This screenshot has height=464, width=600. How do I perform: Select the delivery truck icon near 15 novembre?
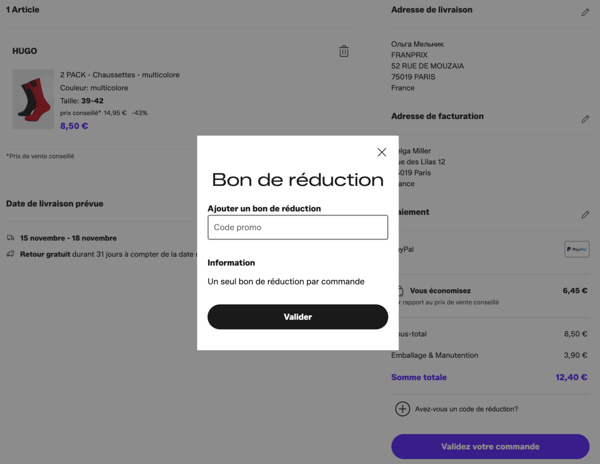pos(9,238)
